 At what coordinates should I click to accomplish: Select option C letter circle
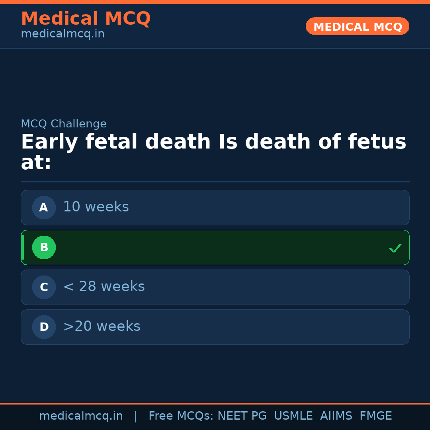coord(44,287)
